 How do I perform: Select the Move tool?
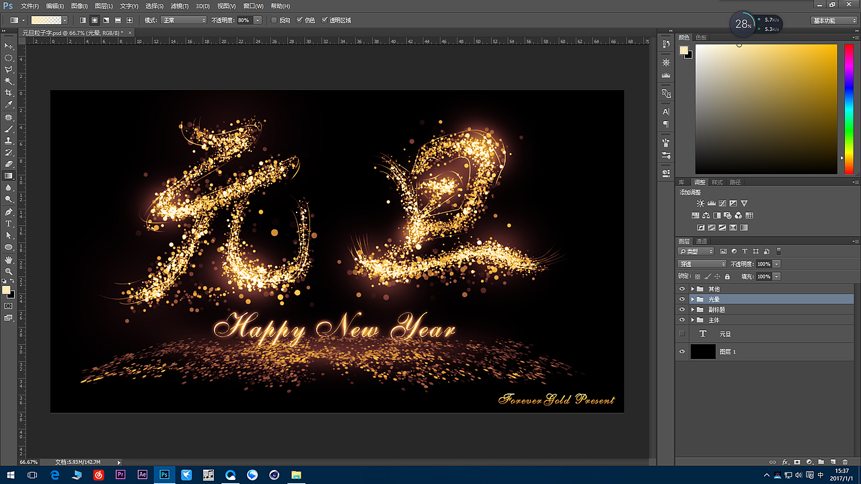click(9, 46)
